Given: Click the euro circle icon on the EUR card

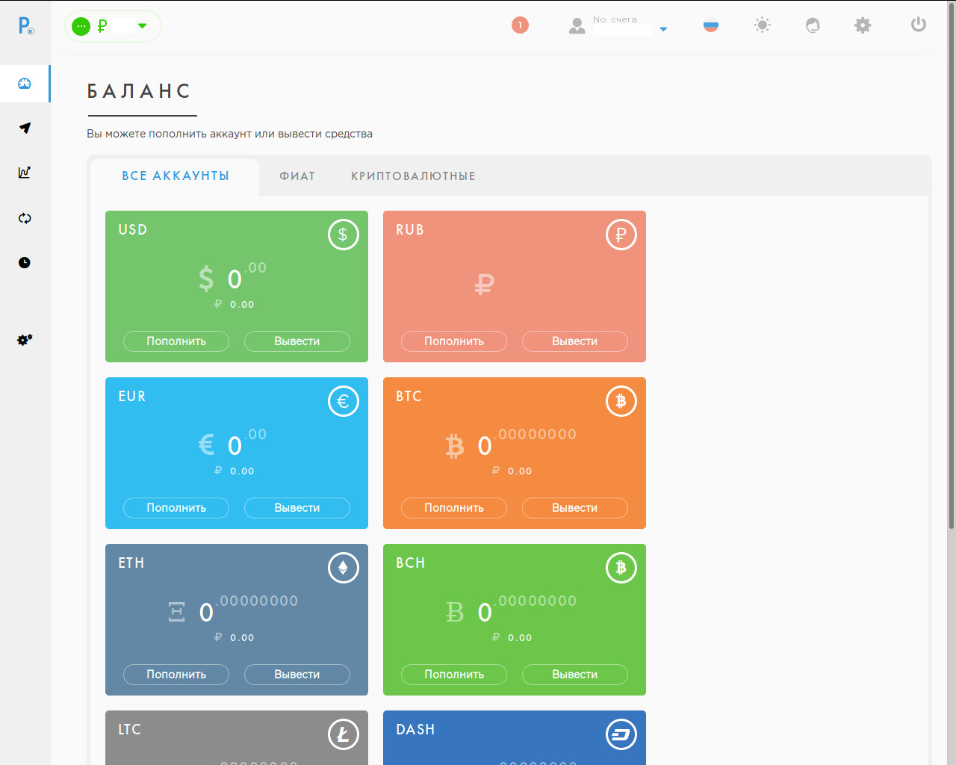Looking at the screenshot, I should tap(344, 401).
